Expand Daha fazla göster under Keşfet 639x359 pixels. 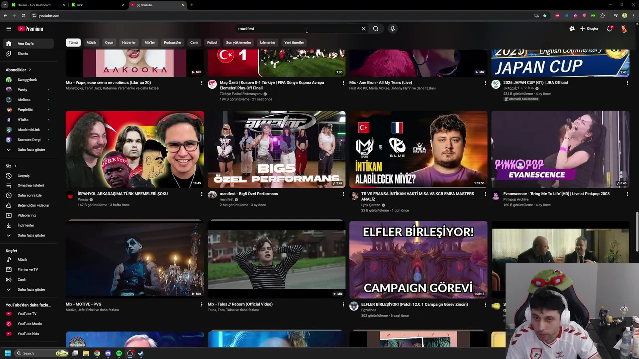(x=29, y=290)
